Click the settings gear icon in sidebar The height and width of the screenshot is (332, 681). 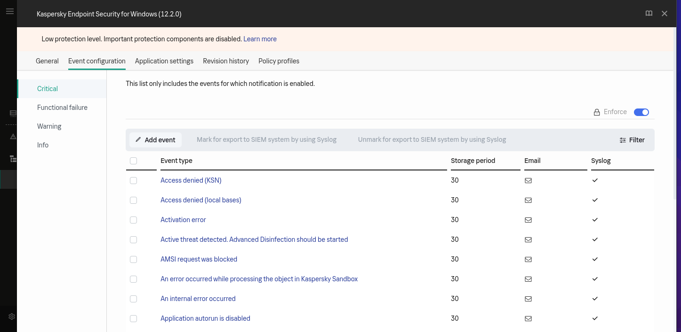pyautogui.click(x=12, y=317)
